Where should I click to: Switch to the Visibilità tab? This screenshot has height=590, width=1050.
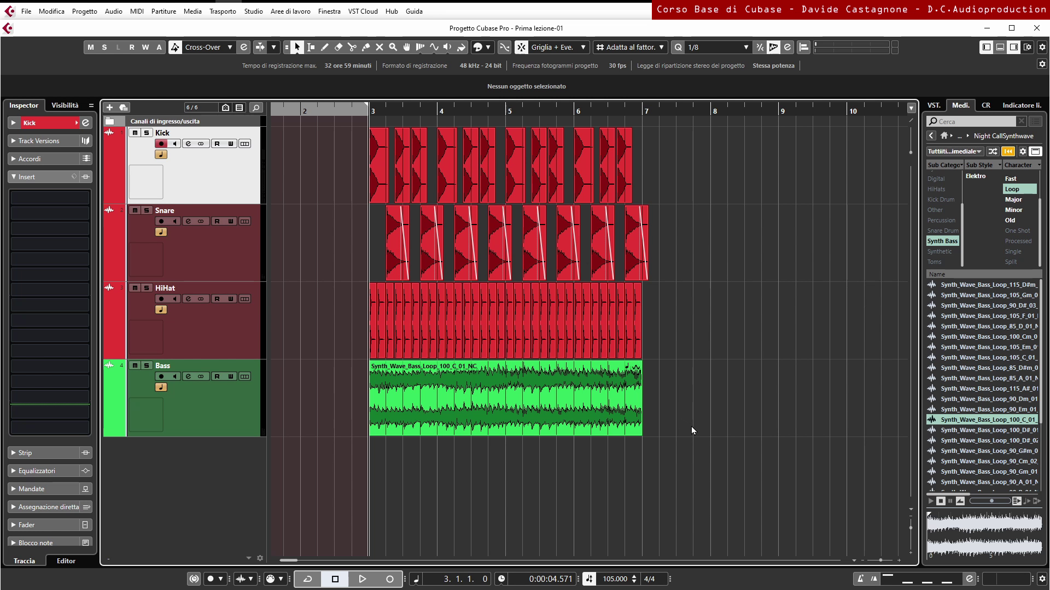coord(65,105)
